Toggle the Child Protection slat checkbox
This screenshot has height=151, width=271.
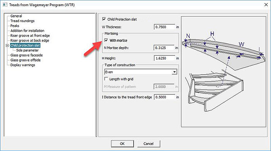(104, 19)
